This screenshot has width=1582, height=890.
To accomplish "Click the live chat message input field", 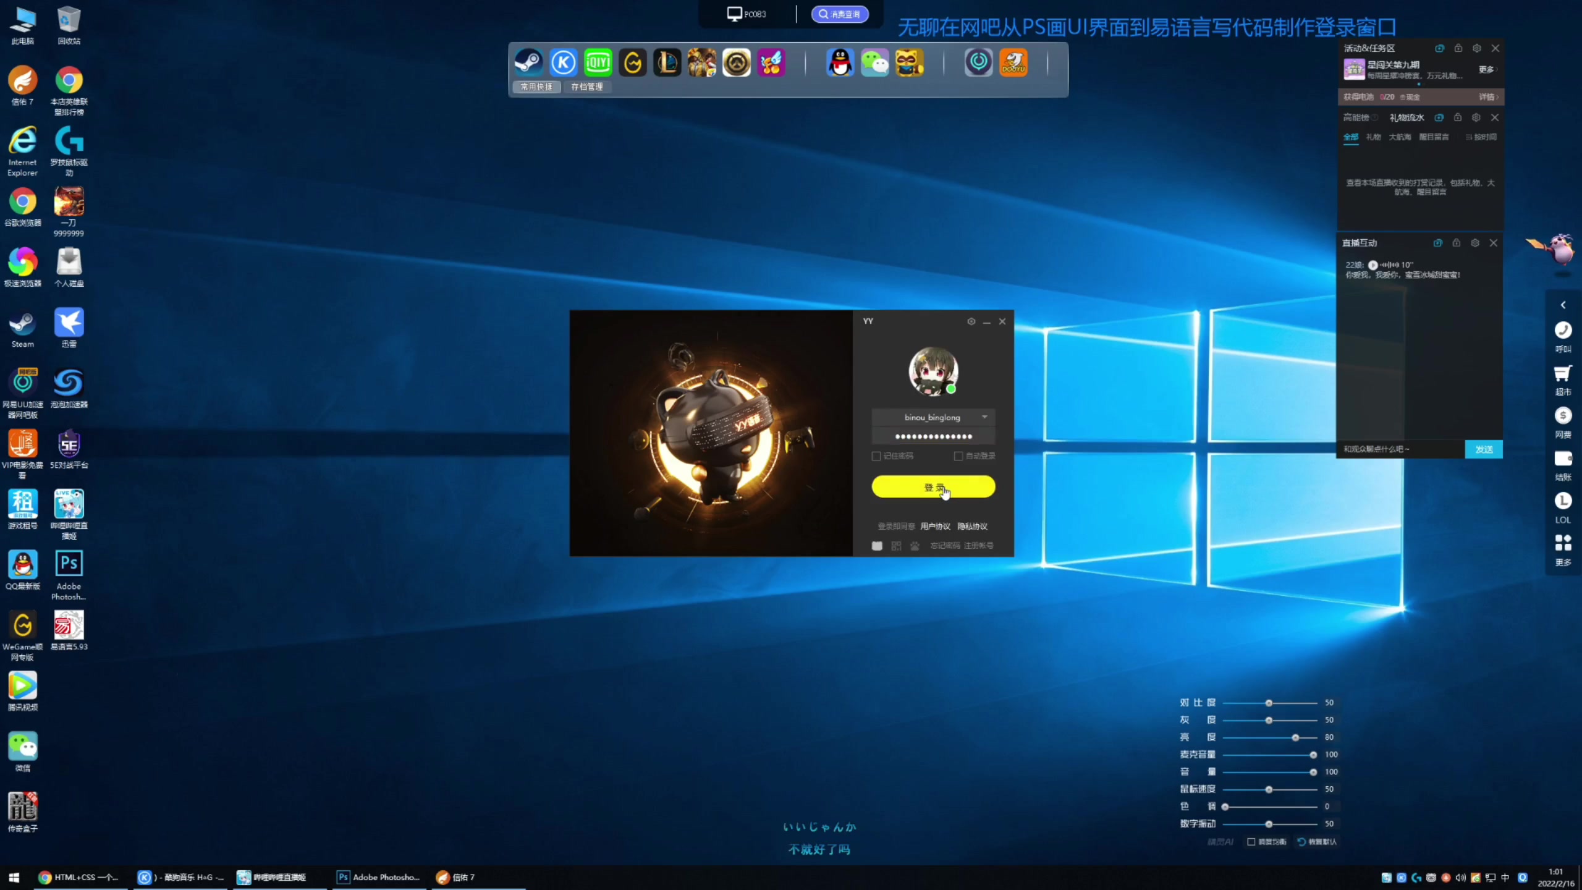I will coord(1401,449).
